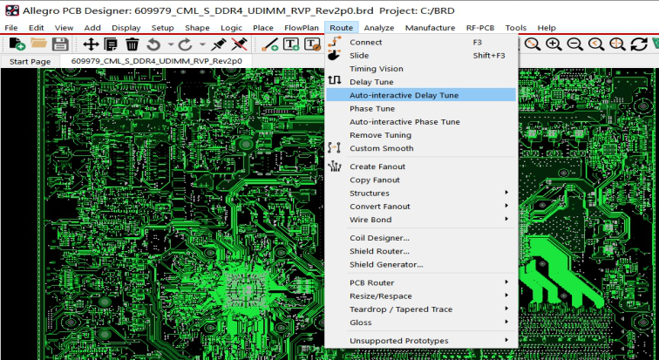Expand the Resize/Respace submenu
659x360 pixels.
tap(421, 296)
